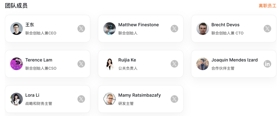280x116 pixels.
Task: Click Brecht Devos's profile photo
Action: click(202, 29)
